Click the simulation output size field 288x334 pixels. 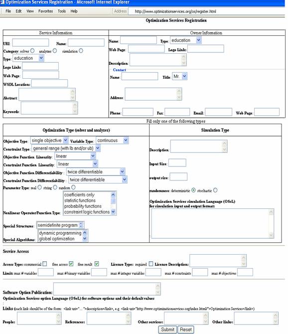(x=178, y=176)
